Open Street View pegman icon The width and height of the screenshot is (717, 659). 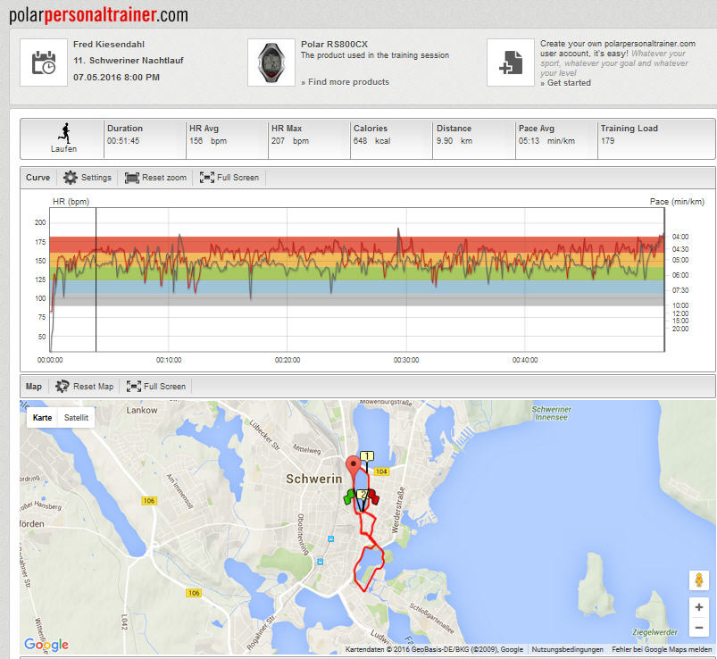(699, 580)
